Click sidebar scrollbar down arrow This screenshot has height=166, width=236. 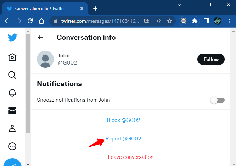(28, 164)
